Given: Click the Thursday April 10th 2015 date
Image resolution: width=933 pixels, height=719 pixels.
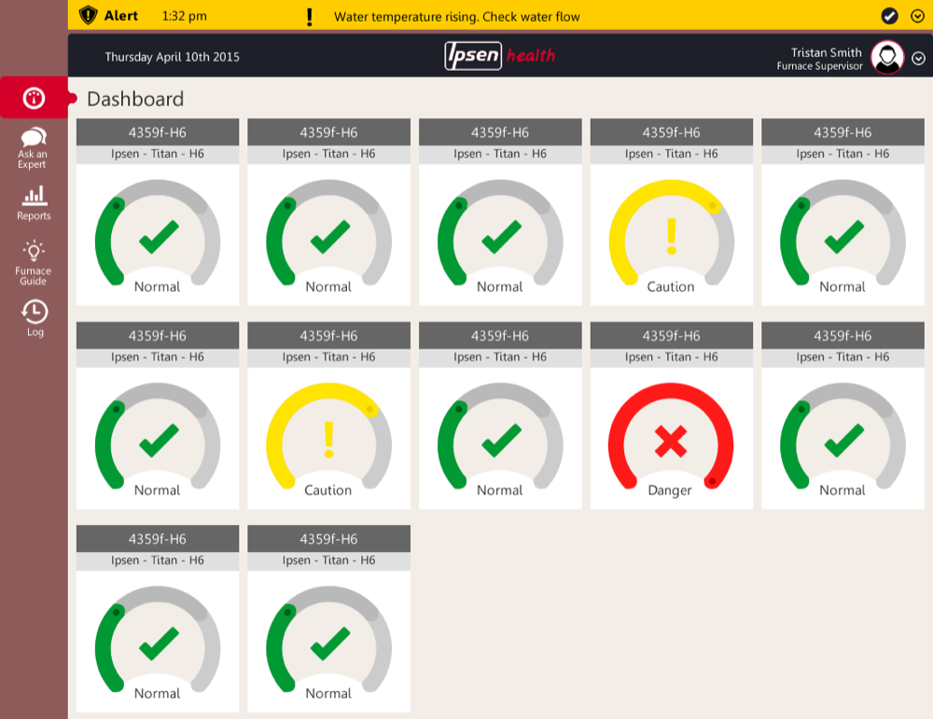Looking at the screenshot, I should coord(172,57).
